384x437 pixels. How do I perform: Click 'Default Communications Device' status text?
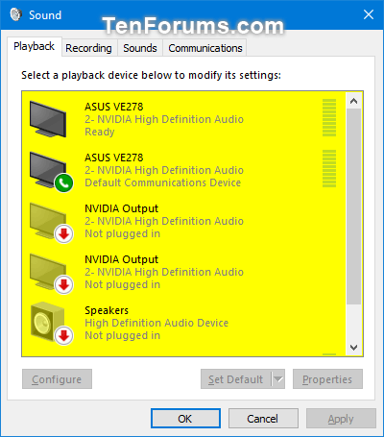click(162, 182)
